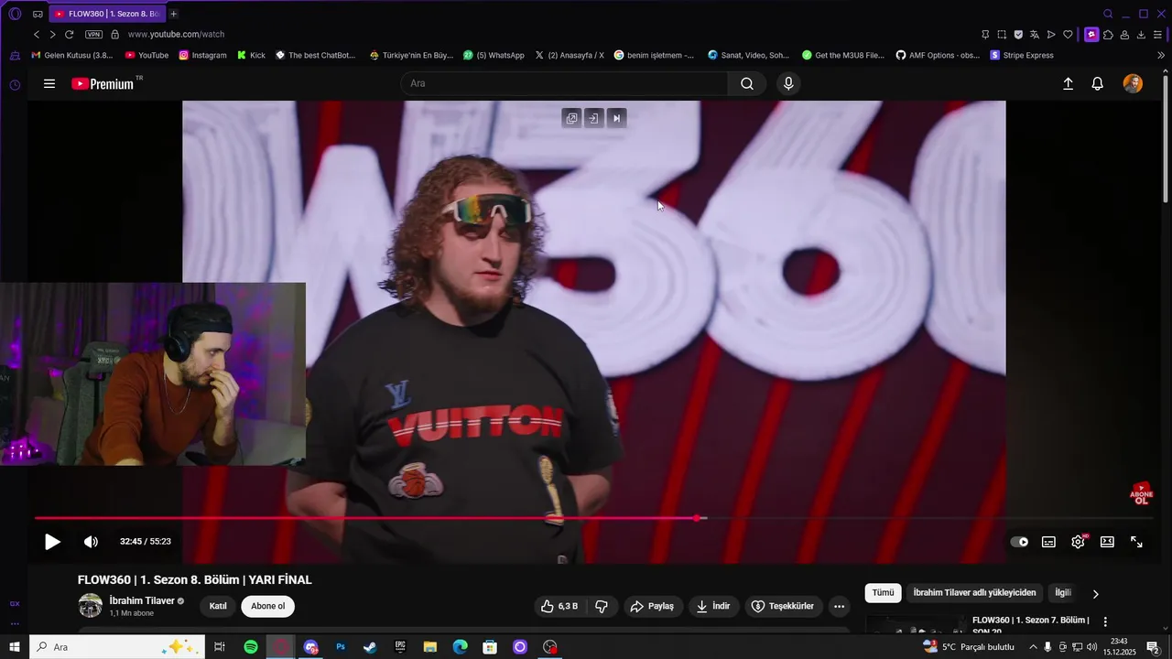Reload the page
This screenshot has width=1172, height=659.
click(69, 34)
